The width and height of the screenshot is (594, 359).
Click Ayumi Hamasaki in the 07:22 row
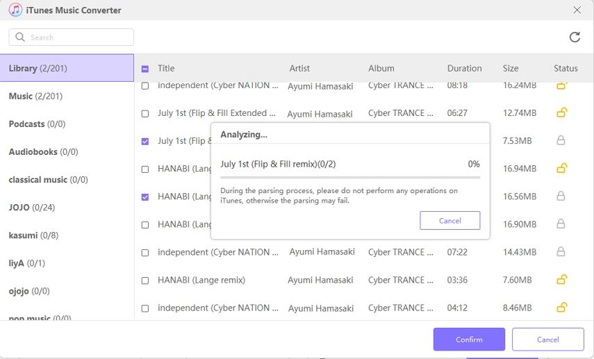(x=322, y=252)
